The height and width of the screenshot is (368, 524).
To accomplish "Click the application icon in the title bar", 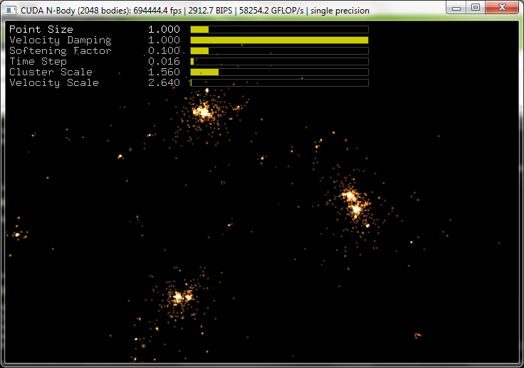I will coord(11,10).
